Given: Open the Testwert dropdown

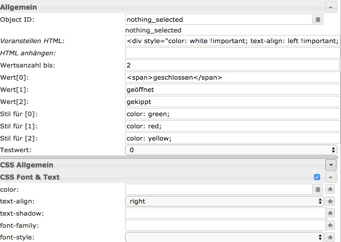Looking at the screenshot, I should [x=232, y=150].
